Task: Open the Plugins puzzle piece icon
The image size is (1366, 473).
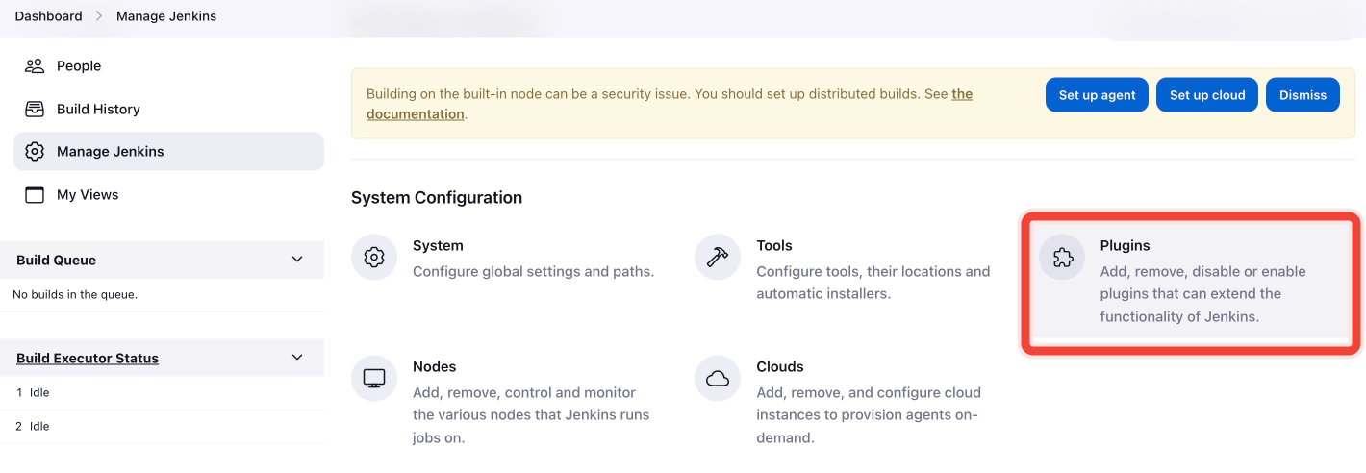Action: pos(1062,258)
